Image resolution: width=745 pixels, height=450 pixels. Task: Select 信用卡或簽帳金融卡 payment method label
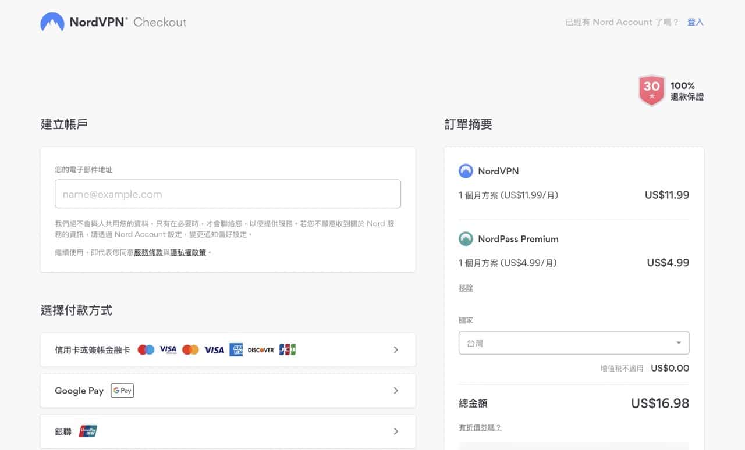coord(92,350)
